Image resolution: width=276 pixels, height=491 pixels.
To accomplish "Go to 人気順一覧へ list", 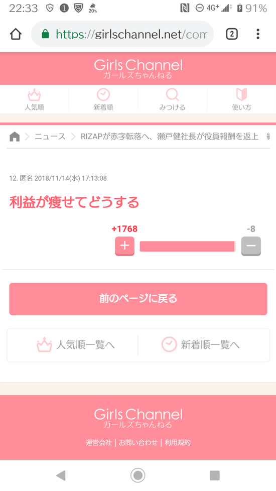I will click(75, 345).
